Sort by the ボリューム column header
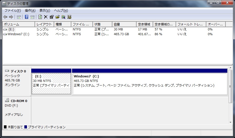The width and height of the screenshot is (235, 138). (19, 24)
